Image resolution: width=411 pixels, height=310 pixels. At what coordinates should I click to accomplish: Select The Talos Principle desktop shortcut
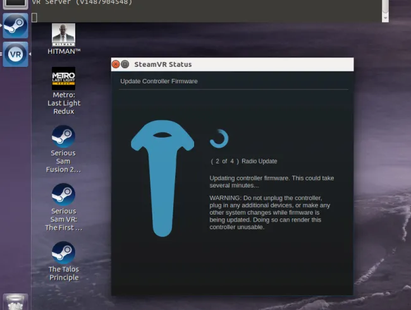[64, 261]
